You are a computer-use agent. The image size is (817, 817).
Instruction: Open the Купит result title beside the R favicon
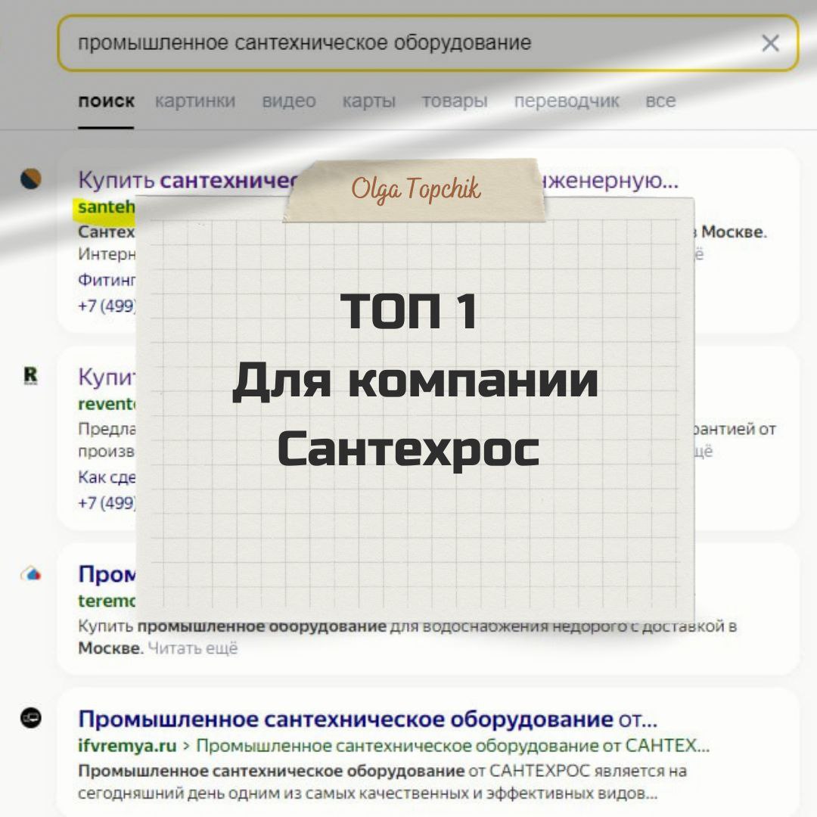point(107,377)
